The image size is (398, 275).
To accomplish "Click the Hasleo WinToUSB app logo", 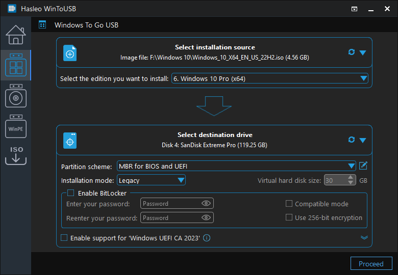I will click(x=12, y=9).
